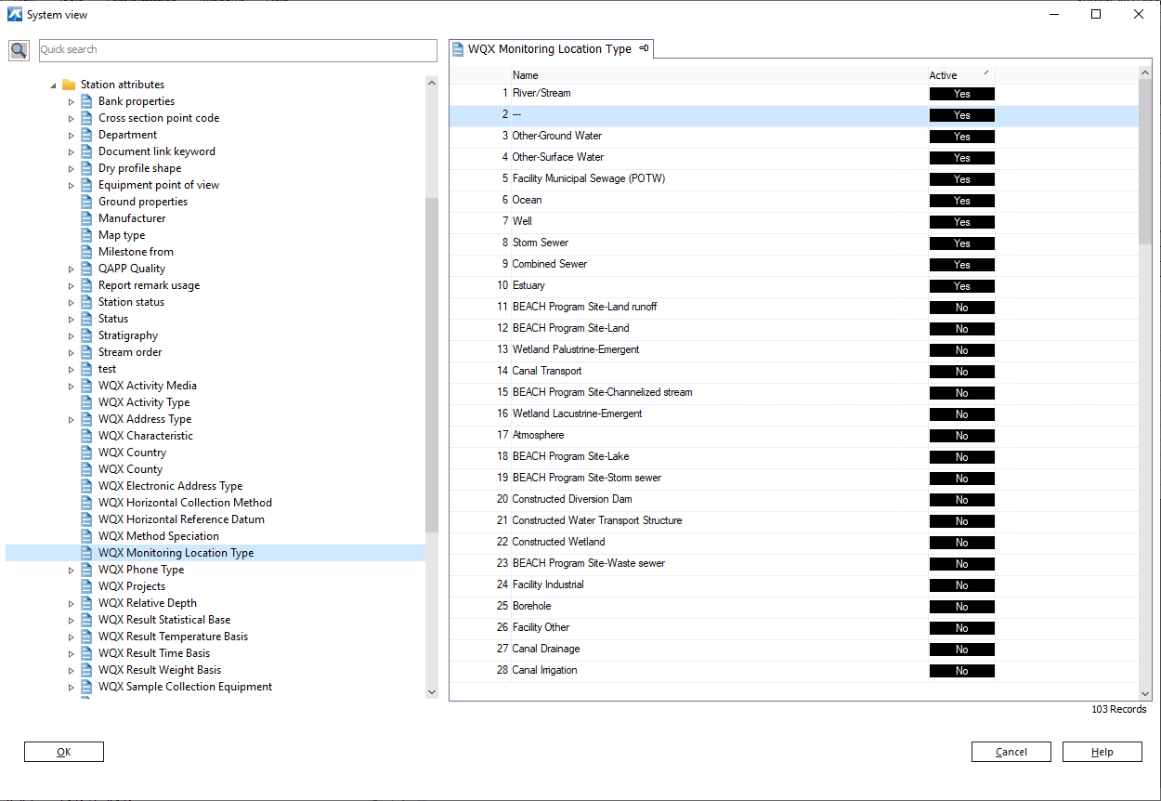
Task: Click the WQX Phone Type document icon
Action: [86, 570]
